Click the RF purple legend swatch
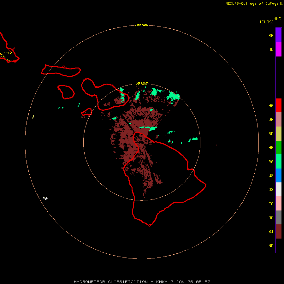The image size is (284, 284). coord(279,35)
